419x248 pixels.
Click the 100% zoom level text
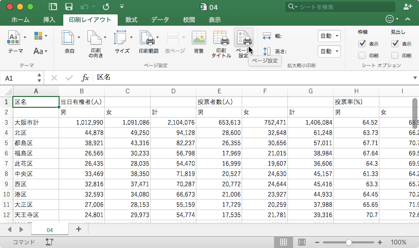click(398, 242)
